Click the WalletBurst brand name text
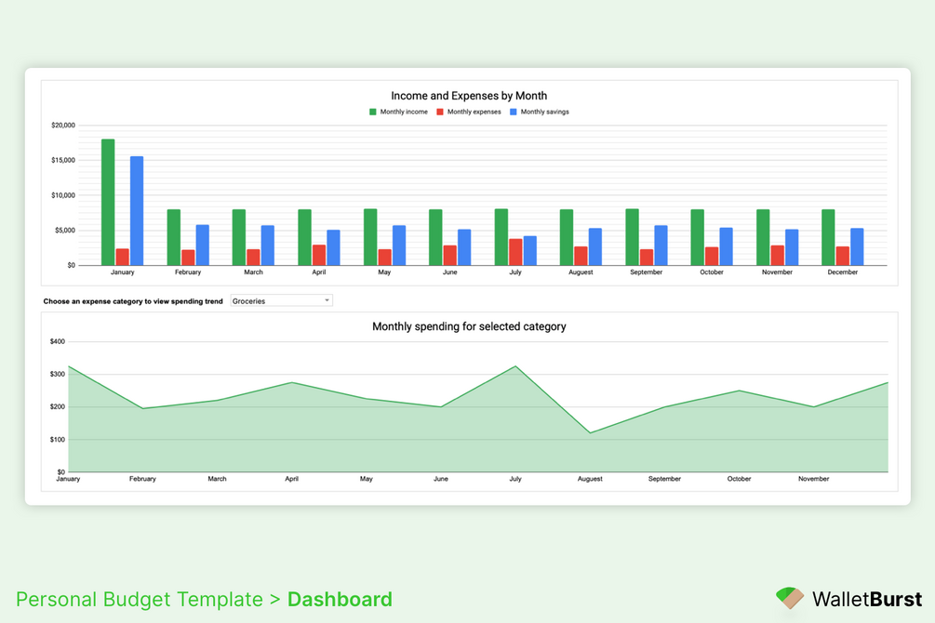The height and width of the screenshot is (623, 935). [x=867, y=599]
